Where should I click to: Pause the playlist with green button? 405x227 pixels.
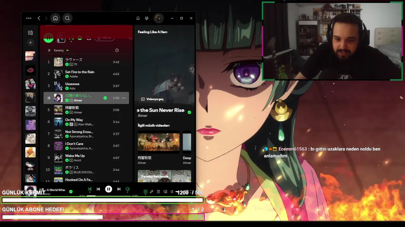48,38
